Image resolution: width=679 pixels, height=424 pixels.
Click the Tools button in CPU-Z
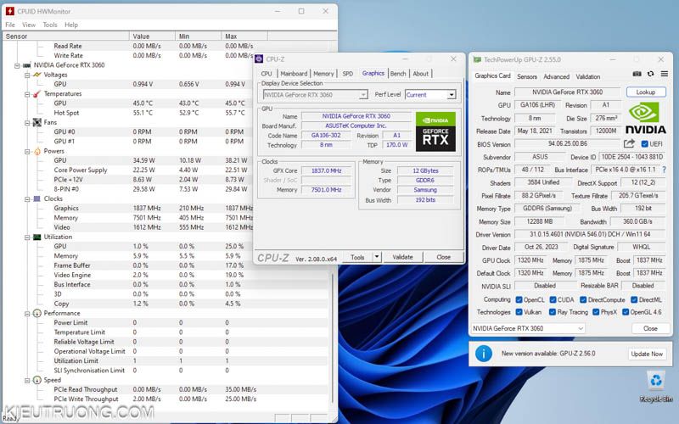pyautogui.click(x=357, y=257)
